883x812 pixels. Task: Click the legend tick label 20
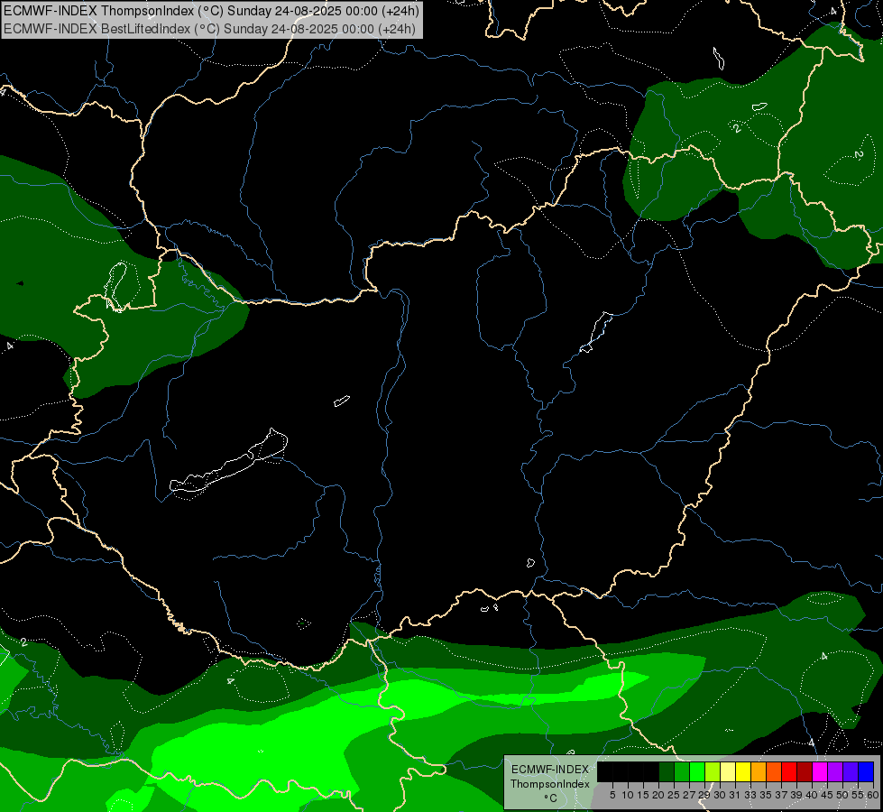[x=658, y=795]
